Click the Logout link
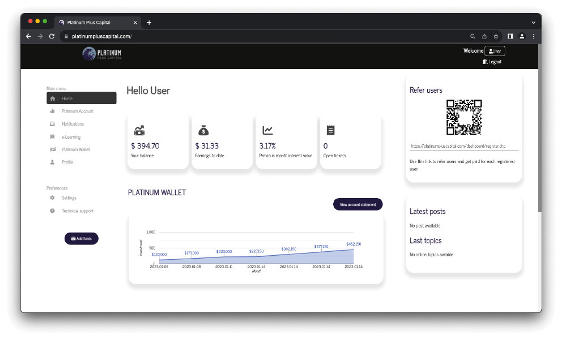 [492, 62]
